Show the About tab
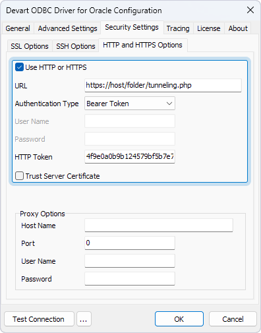261x333 pixels. click(238, 28)
